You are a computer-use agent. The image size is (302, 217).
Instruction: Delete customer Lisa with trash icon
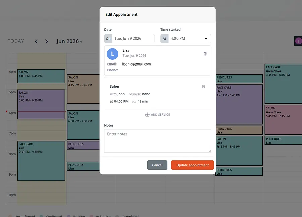[x=205, y=54]
